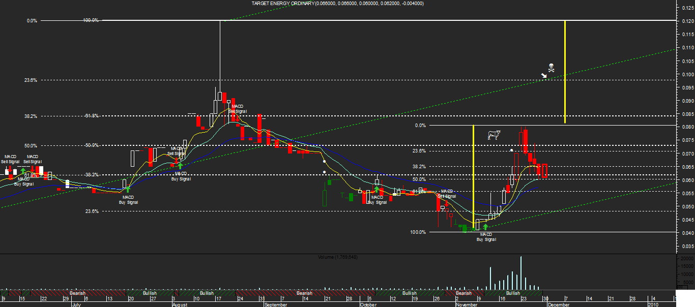Click the 0.035 price axis label

tap(687, 247)
